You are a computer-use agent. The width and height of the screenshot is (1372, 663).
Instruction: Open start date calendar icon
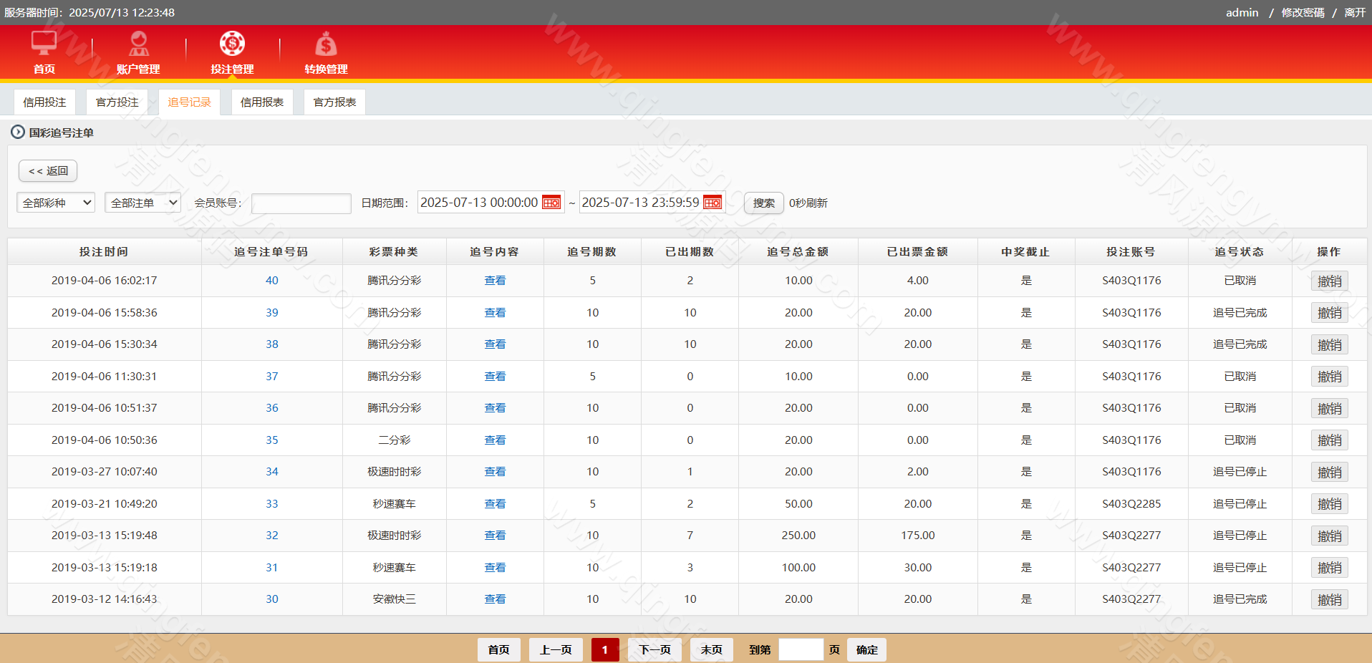(x=551, y=203)
